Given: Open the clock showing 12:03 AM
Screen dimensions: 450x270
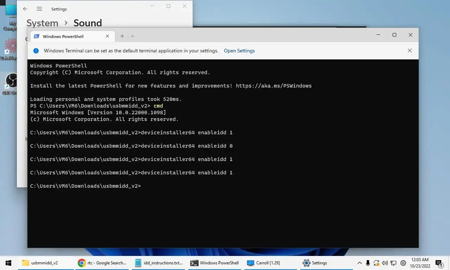Looking at the screenshot, I should tap(420, 263).
